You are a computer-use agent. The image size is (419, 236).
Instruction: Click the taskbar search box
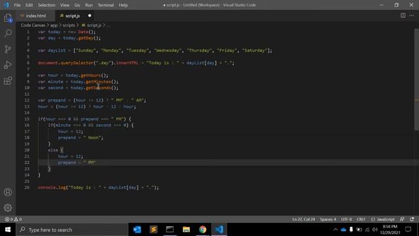point(72,229)
